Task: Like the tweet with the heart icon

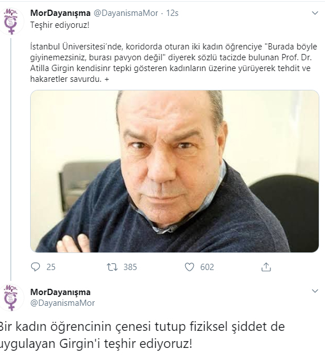Action: [x=189, y=267]
